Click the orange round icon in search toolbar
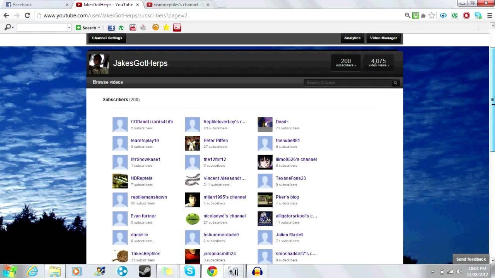 (155, 27)
